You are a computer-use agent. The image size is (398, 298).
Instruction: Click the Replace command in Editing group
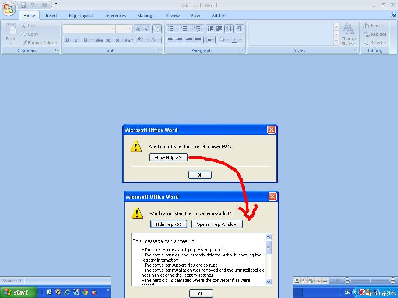click(375, 34)
